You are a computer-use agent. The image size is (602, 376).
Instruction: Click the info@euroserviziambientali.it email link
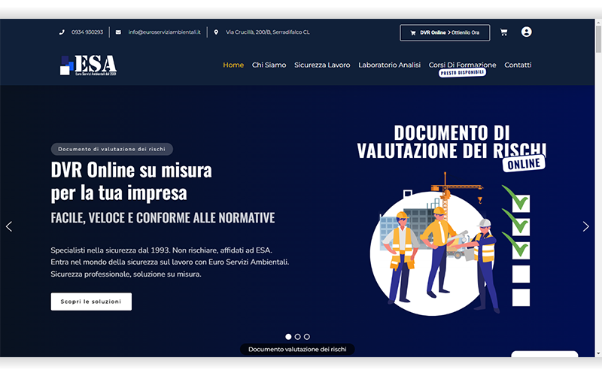[164, 32]
